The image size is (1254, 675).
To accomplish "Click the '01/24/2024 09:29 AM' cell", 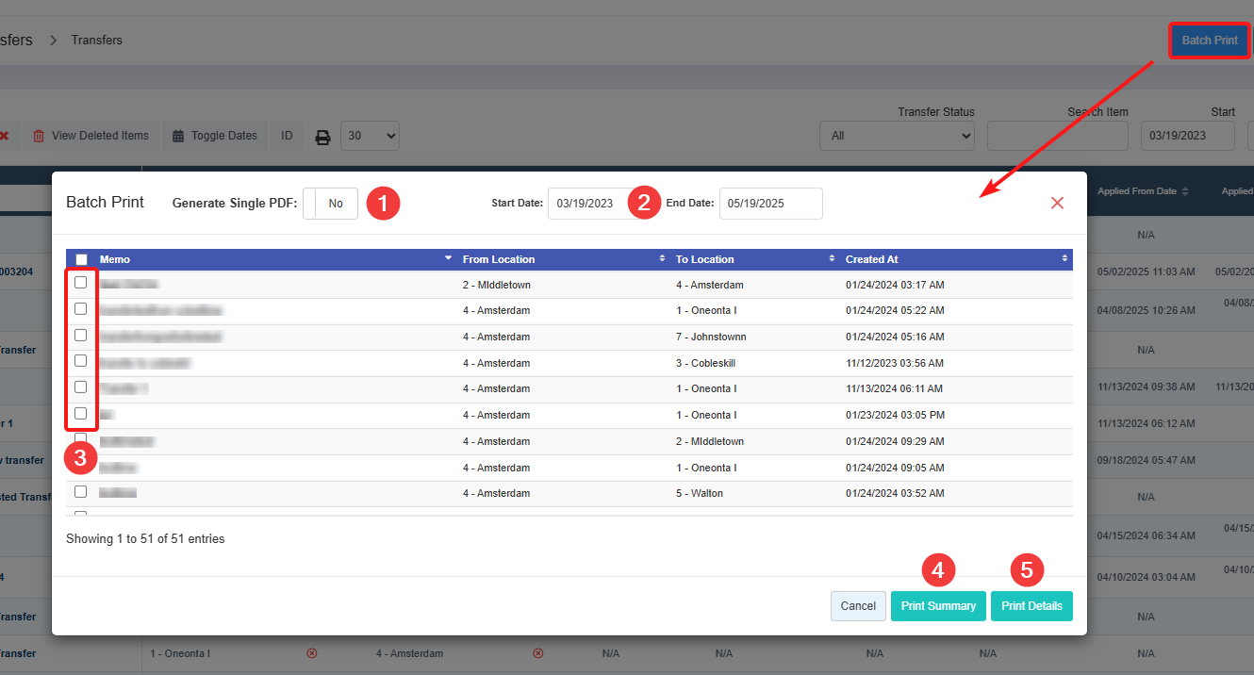I will (895, 441).
